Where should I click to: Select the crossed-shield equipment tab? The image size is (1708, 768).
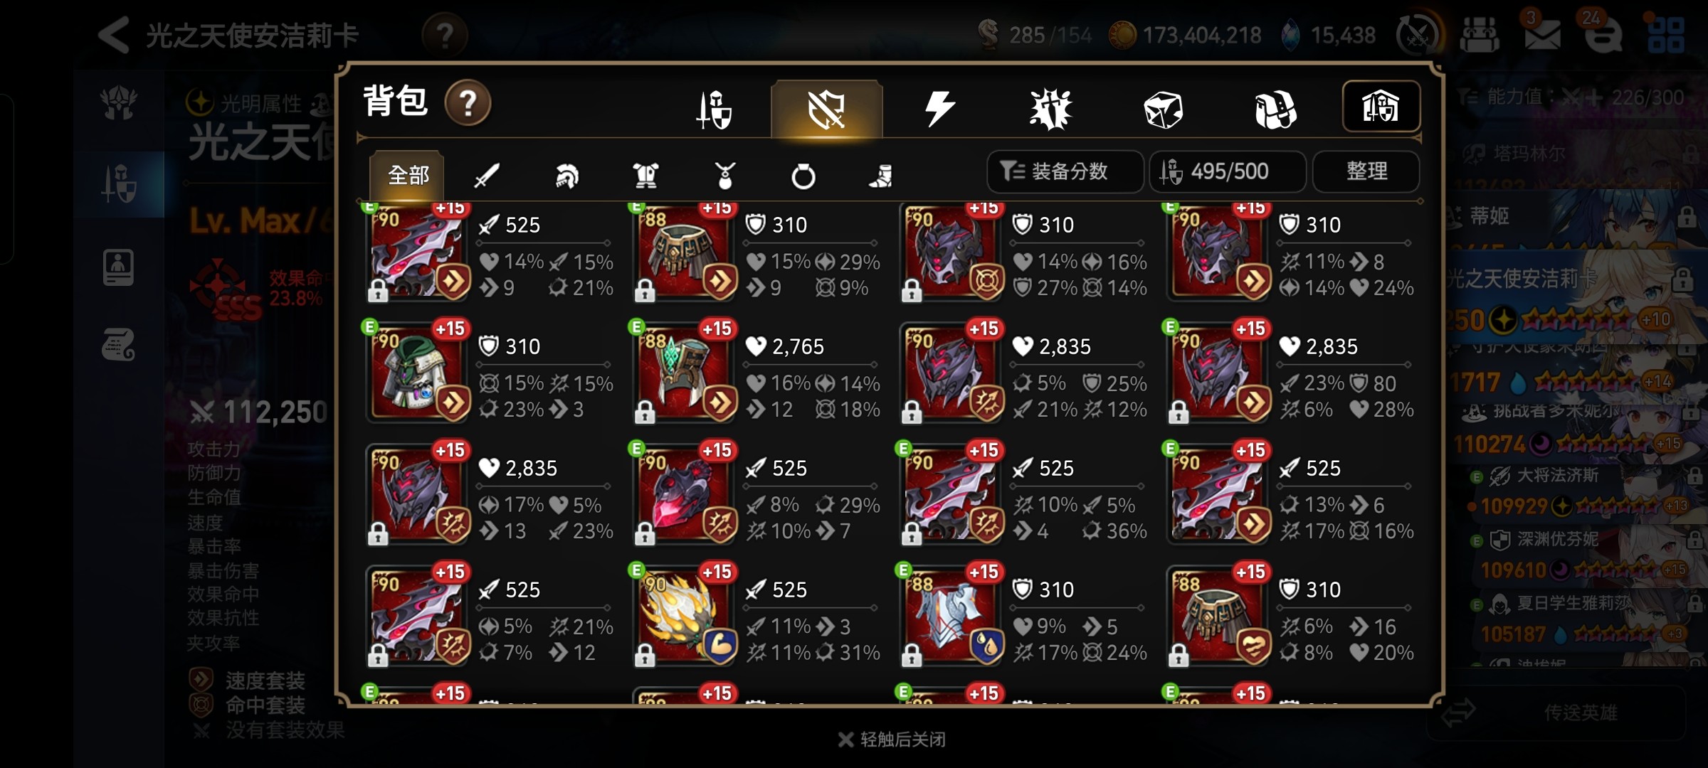point(826,109)
